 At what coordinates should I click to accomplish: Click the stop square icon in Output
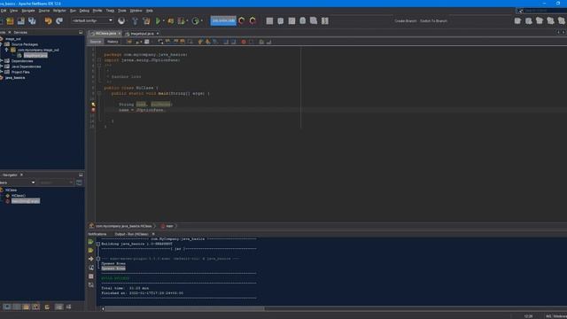90,276
